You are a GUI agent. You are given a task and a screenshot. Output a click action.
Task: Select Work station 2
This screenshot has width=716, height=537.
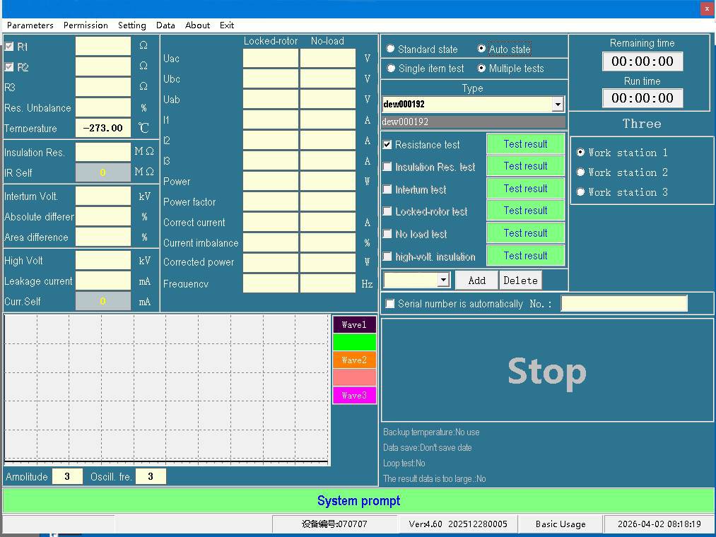(581, 172)
